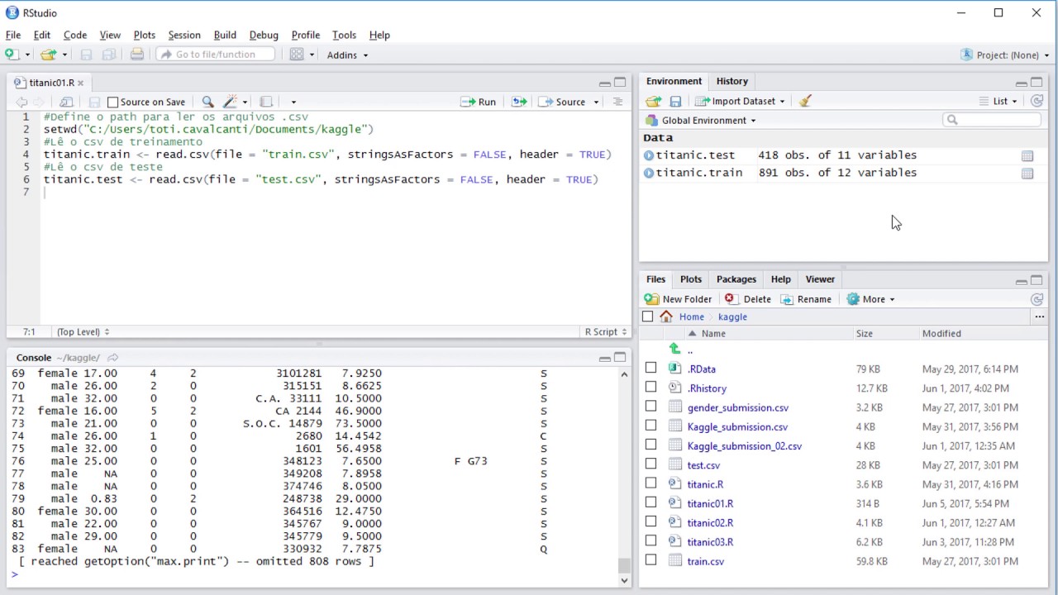This screenshot has width=1058, height=595.
Task: View titanic.train as data table grid icon
Action: click(x=1027, y=174)
